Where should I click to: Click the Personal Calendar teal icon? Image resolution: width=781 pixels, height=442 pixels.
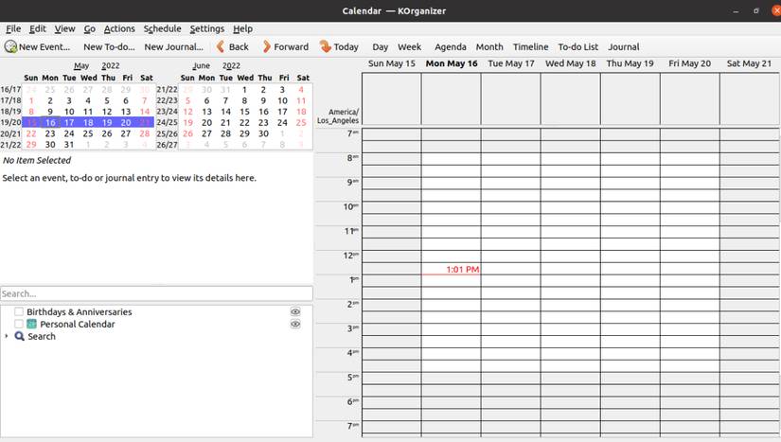pos(32,324)
